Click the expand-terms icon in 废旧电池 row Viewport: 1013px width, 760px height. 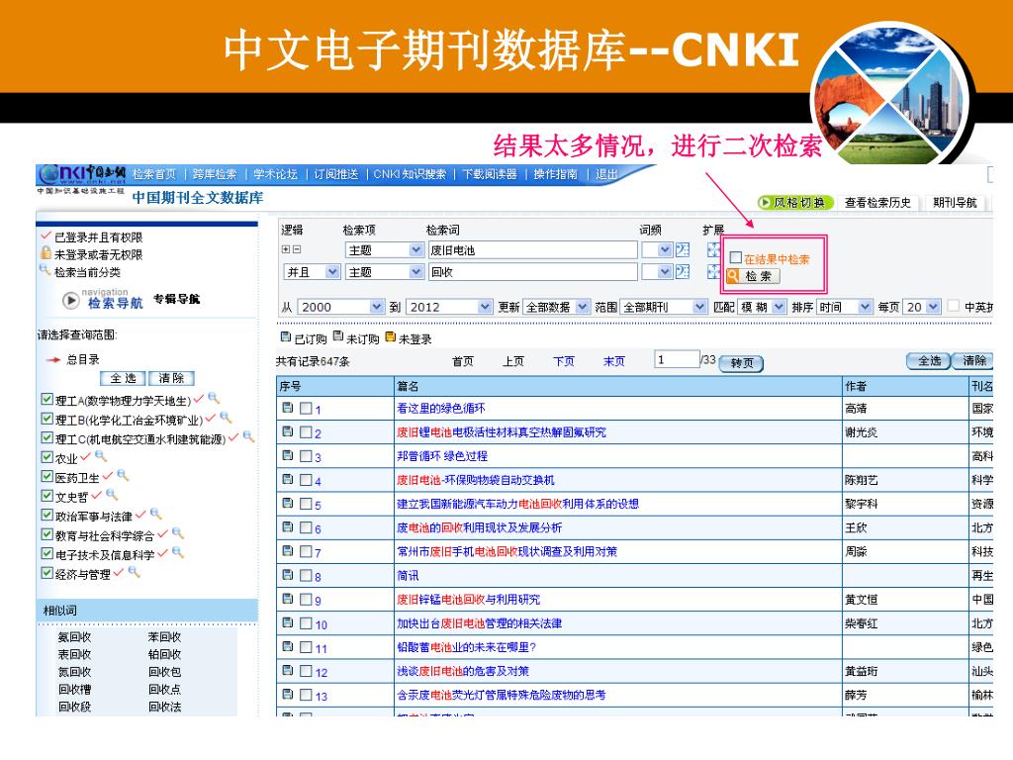coord(712,250)
